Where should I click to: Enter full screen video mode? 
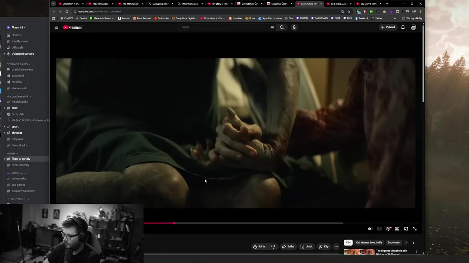click(415, 229)
